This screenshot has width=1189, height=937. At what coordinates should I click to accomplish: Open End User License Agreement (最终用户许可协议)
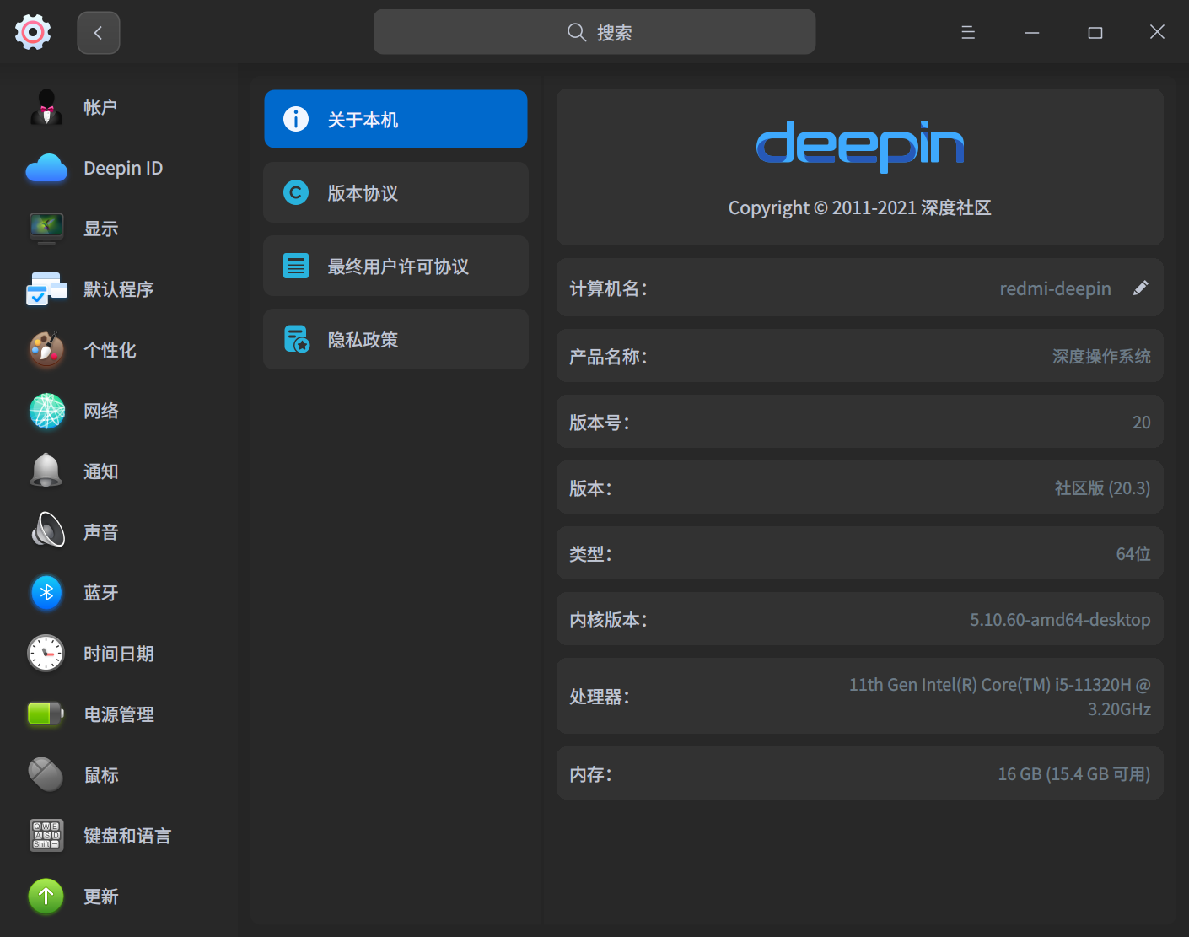395,267
